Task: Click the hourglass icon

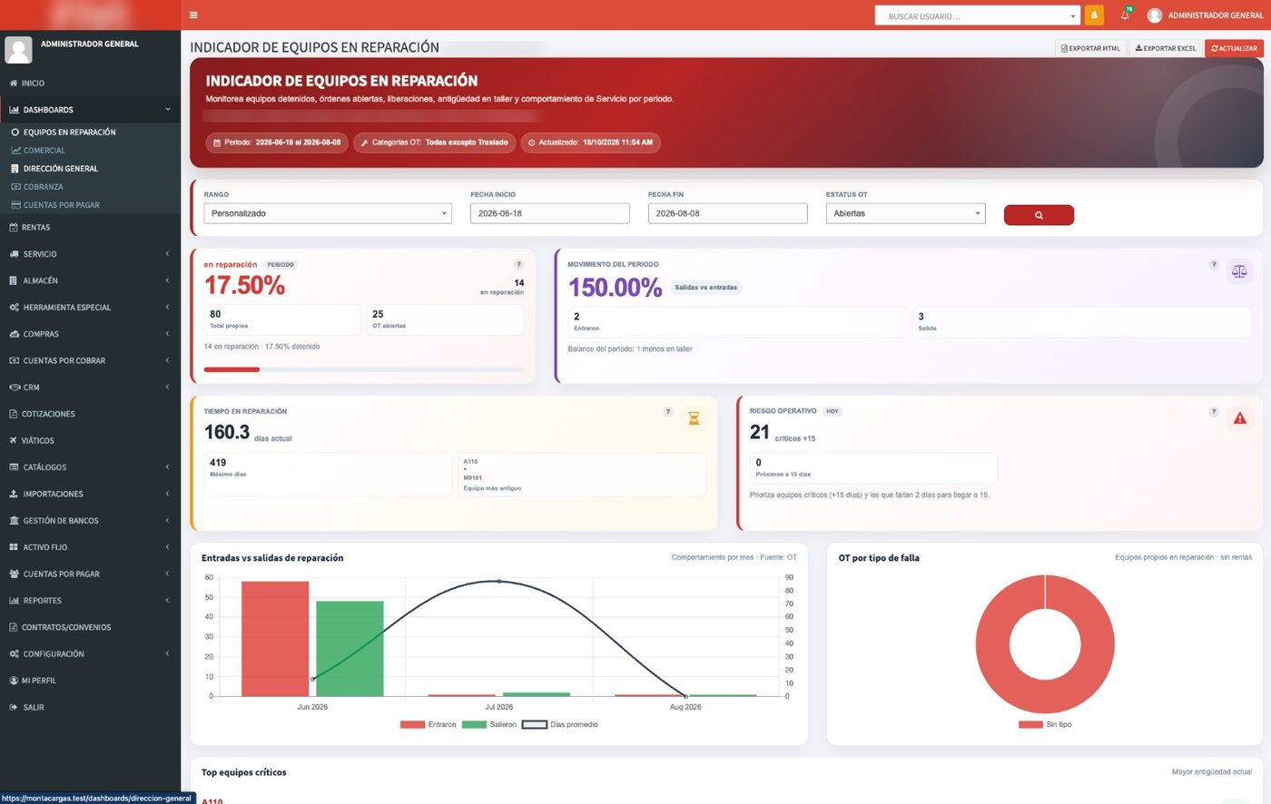Action: (694, 418)
